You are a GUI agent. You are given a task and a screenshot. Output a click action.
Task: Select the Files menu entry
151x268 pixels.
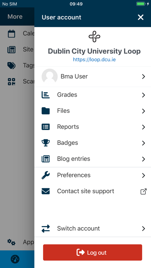click(93, 111)
